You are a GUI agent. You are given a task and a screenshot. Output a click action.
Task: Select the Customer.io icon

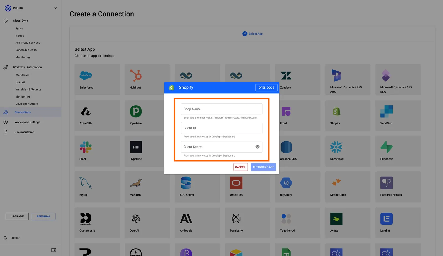(x=86, y=219)
